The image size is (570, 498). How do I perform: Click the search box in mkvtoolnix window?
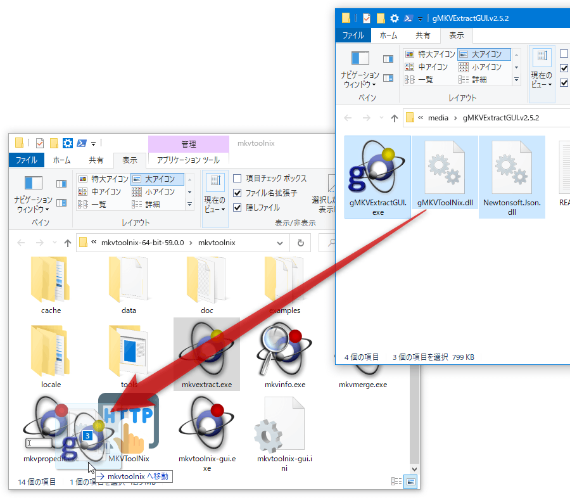[327, 243]
